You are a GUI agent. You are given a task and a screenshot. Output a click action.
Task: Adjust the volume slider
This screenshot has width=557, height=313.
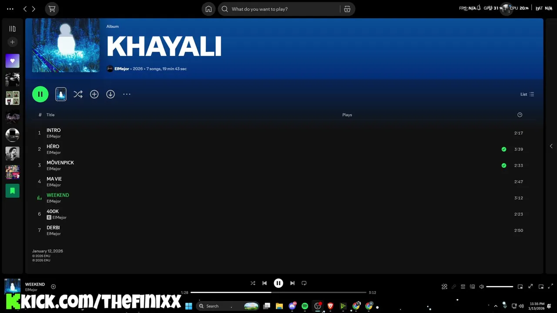click(x=500, y=286)
